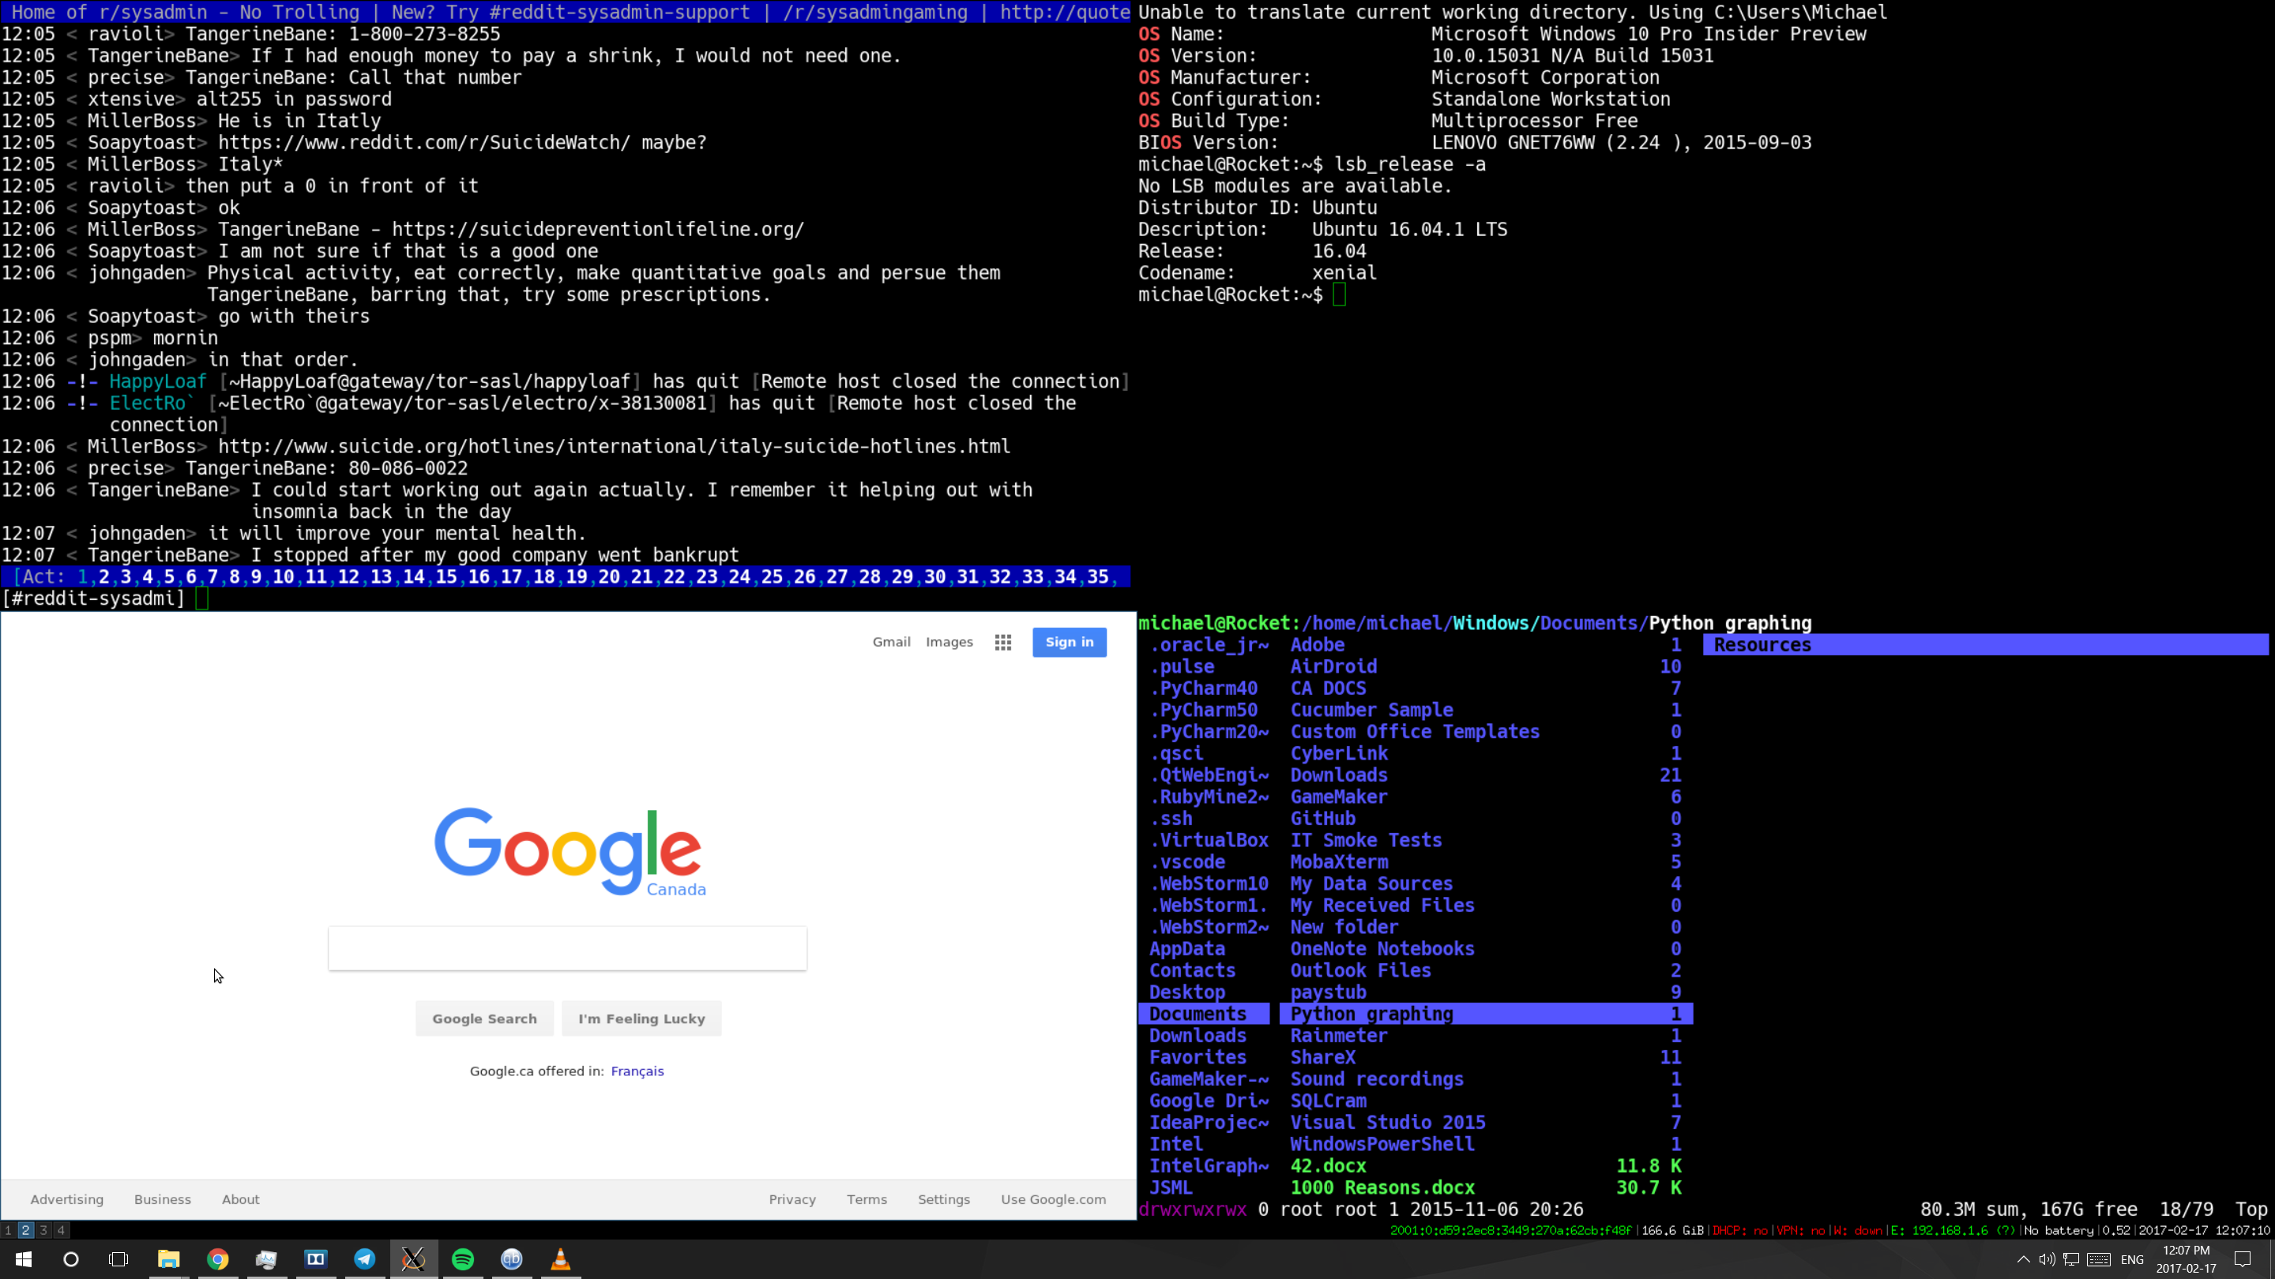Screen dimensions: 2275x1279
Task: Show hidden system tray icons
Action: pos(2023,1259)
